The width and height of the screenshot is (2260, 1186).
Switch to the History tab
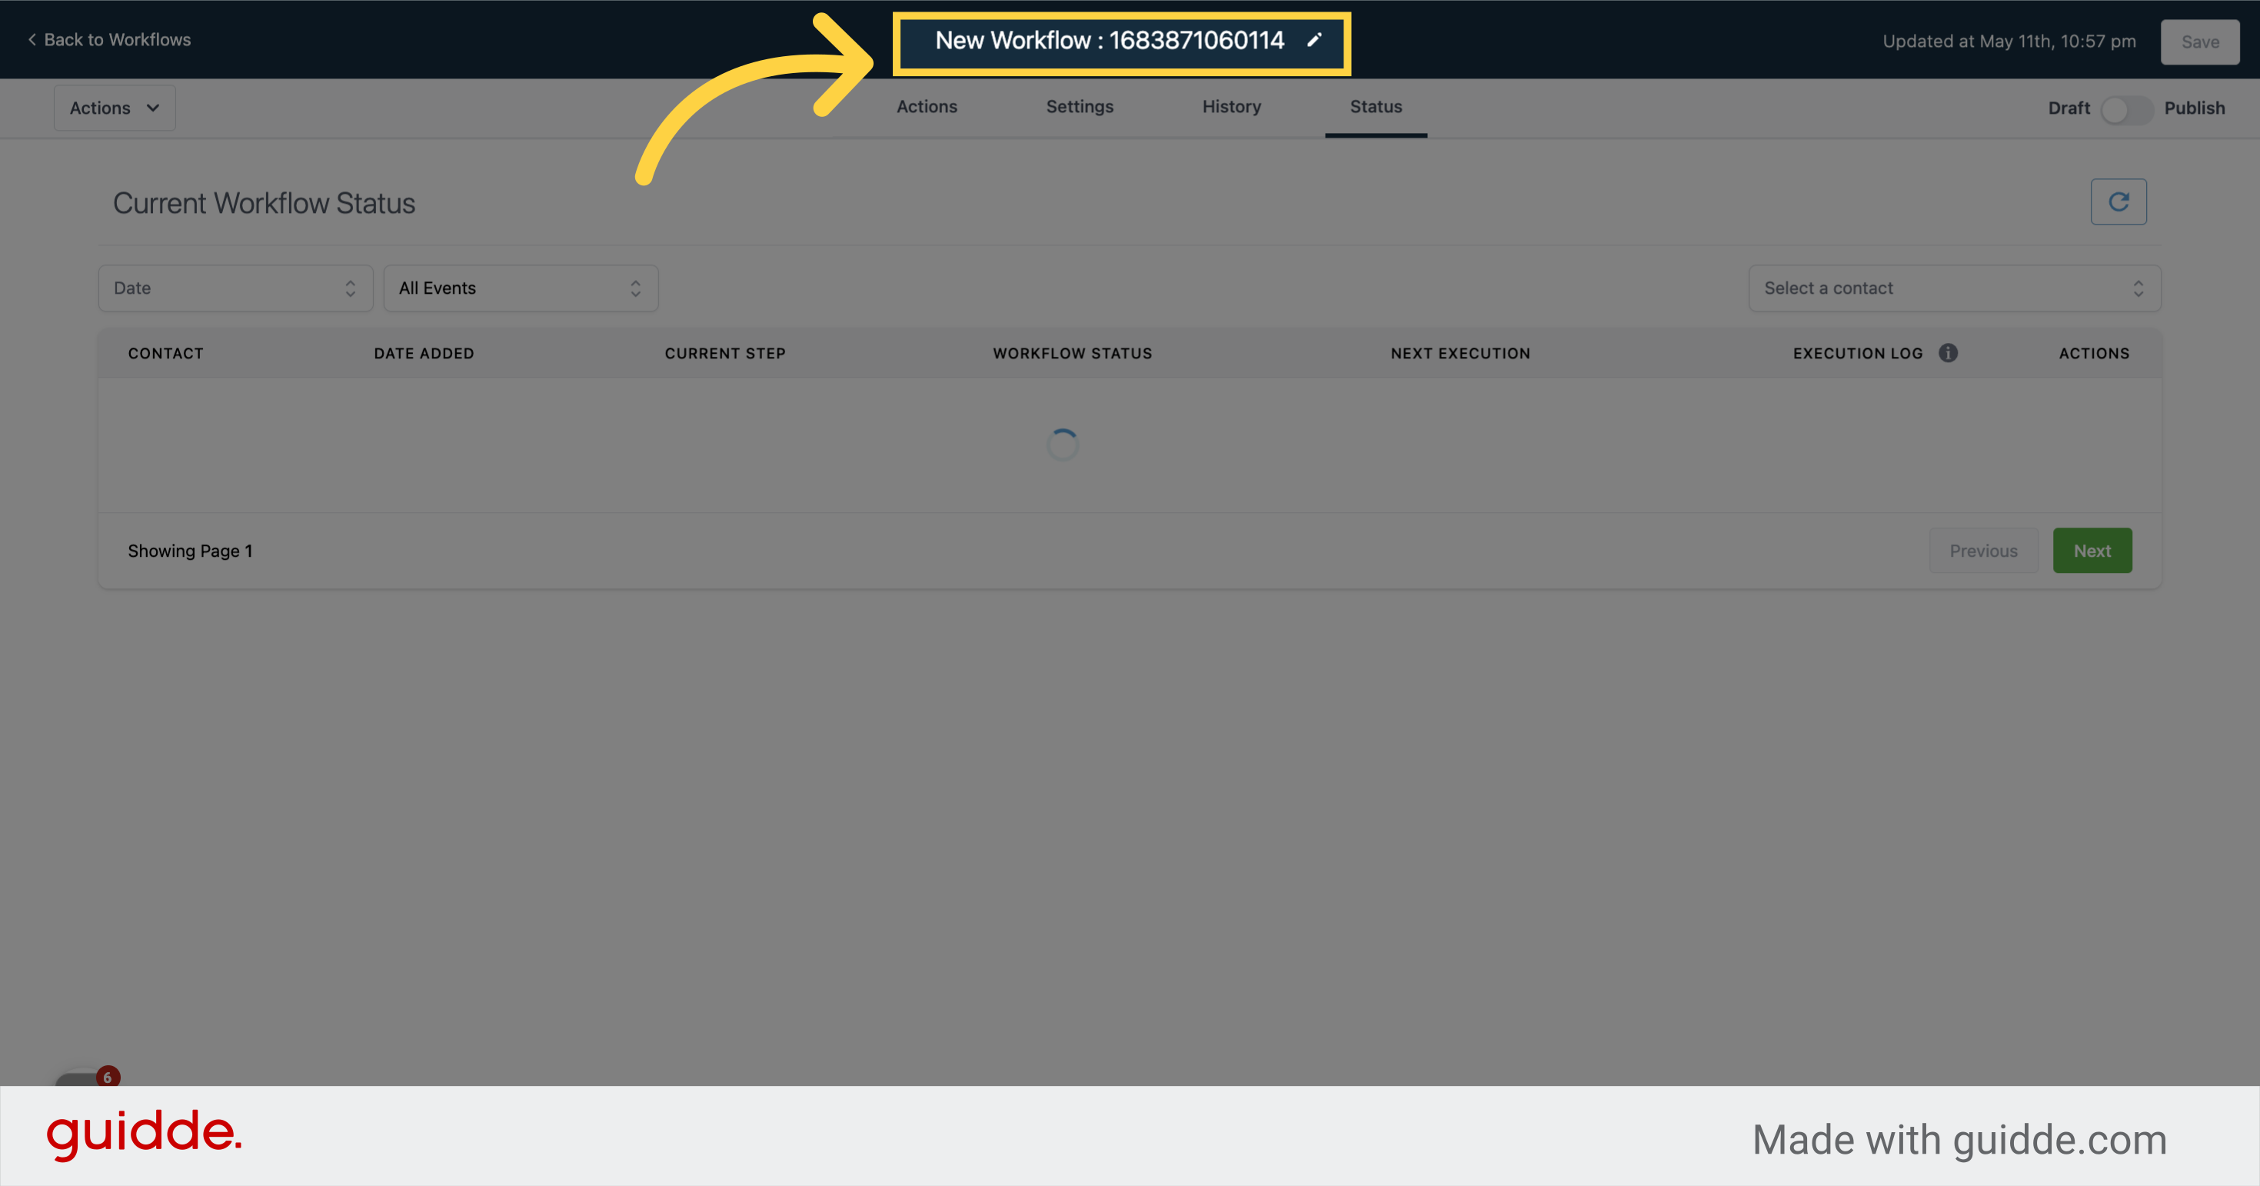pyautogui.click(x=1231, y=106)
